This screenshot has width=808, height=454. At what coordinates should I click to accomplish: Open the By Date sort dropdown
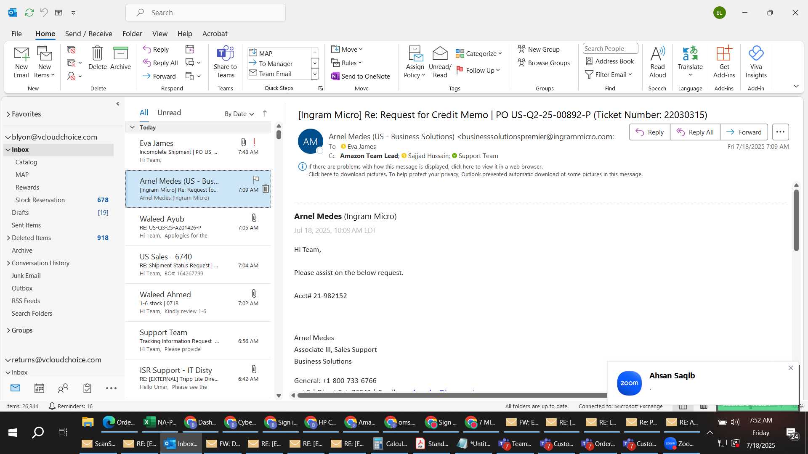pos(239,114)
